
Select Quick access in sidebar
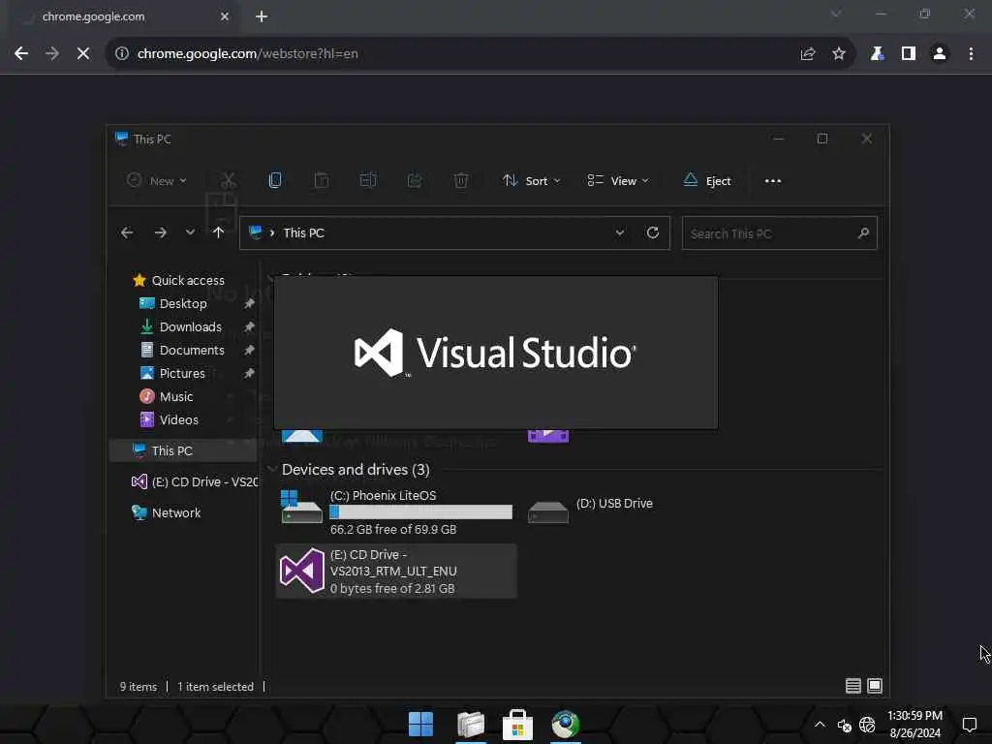(x=179, y=280)
